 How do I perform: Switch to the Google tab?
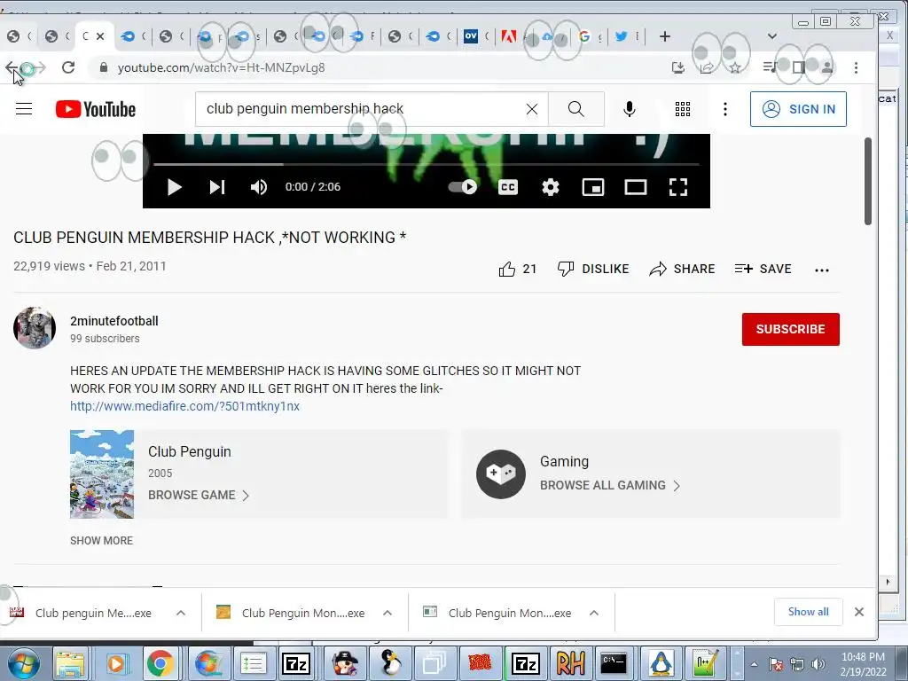(590, 36)
